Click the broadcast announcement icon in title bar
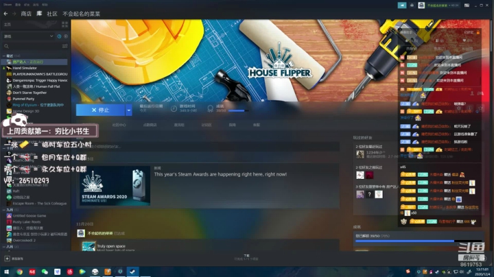The image size is (494, 277). [x=401, y=5]
